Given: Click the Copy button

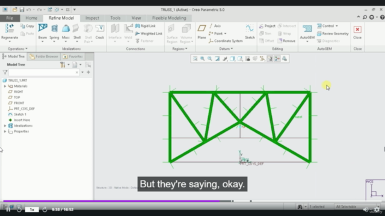Looking at the screenshot, I should click(x=27, y=26).
